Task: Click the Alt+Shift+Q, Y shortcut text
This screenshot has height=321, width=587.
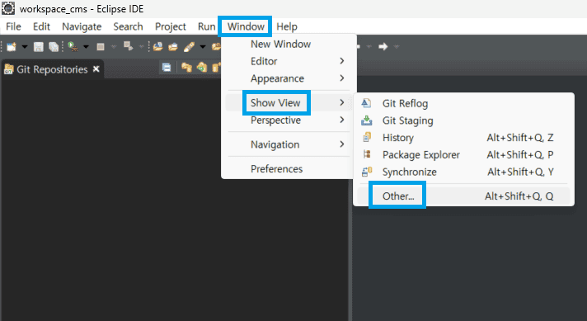Action: [x=520, y=172]
